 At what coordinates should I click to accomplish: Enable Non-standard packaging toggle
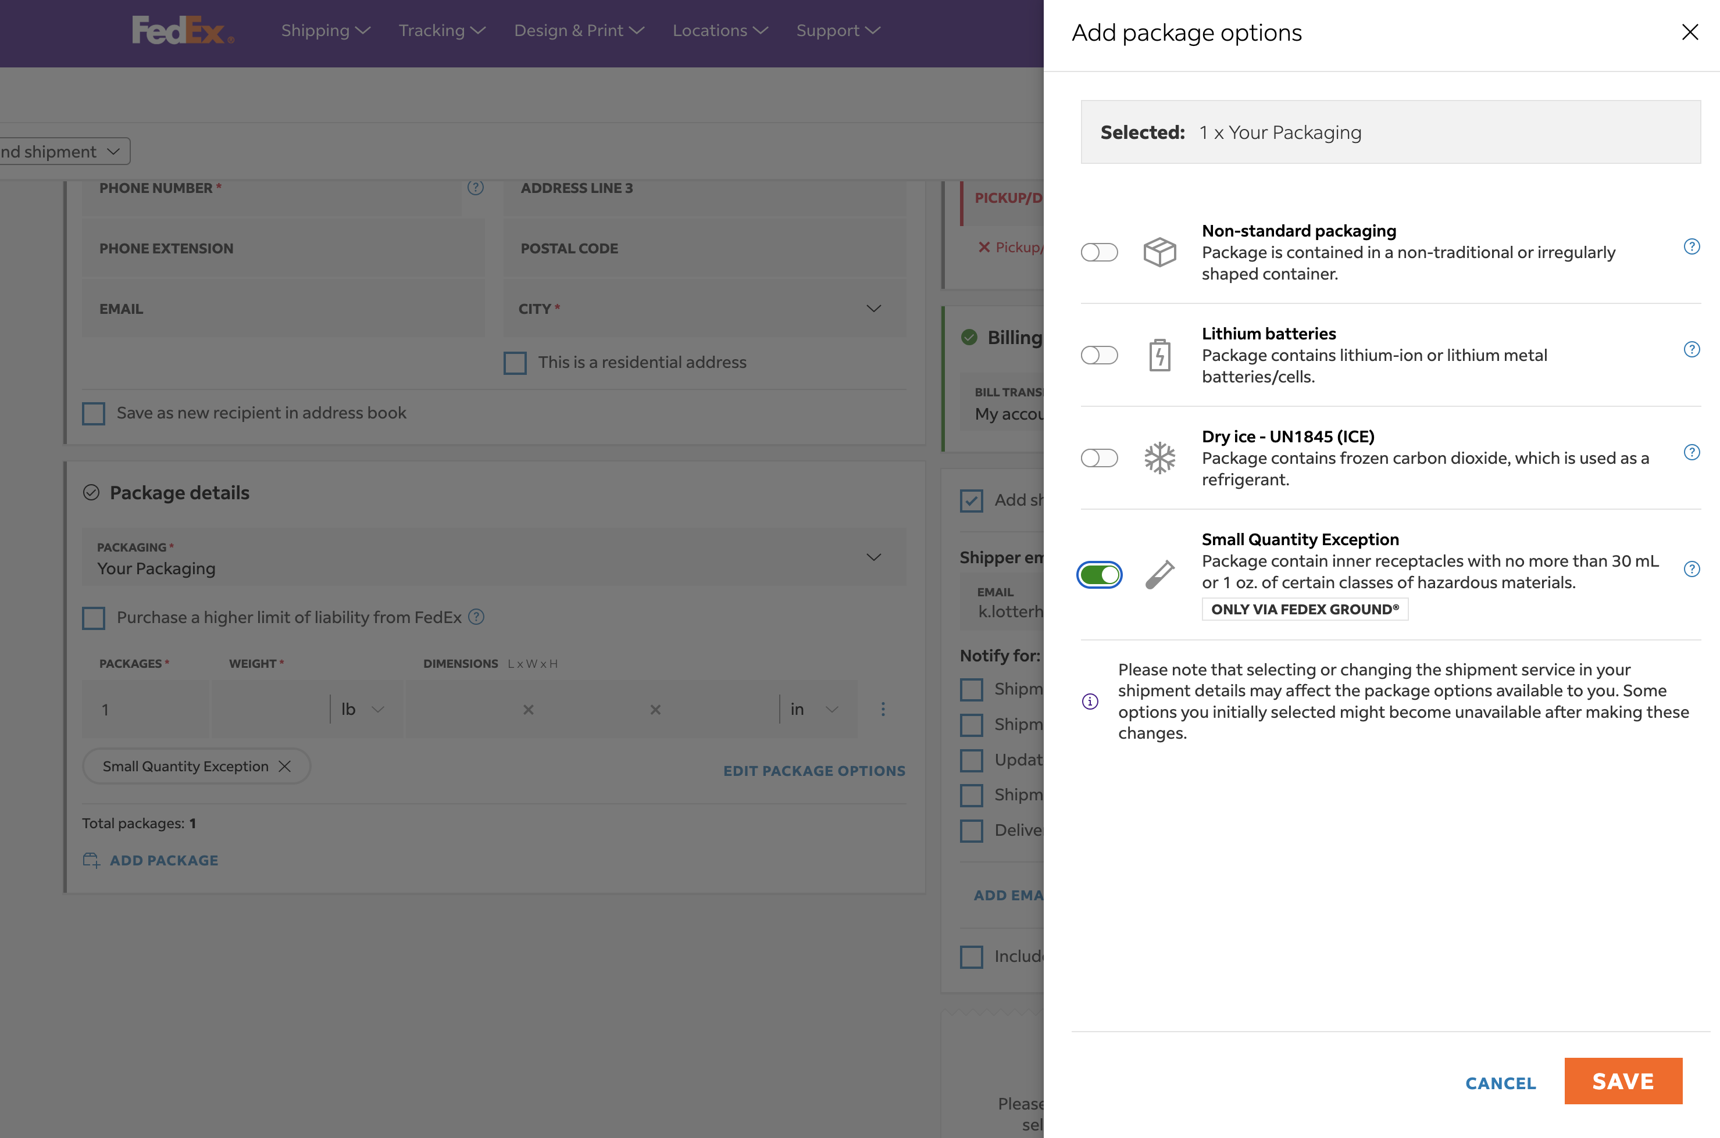[x=1099, y=253]
